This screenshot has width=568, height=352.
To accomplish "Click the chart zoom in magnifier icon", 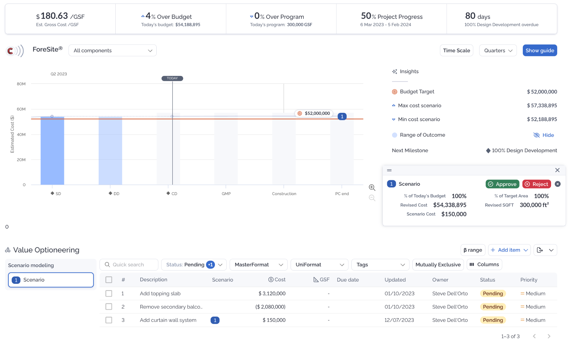I will pos(372,188).
